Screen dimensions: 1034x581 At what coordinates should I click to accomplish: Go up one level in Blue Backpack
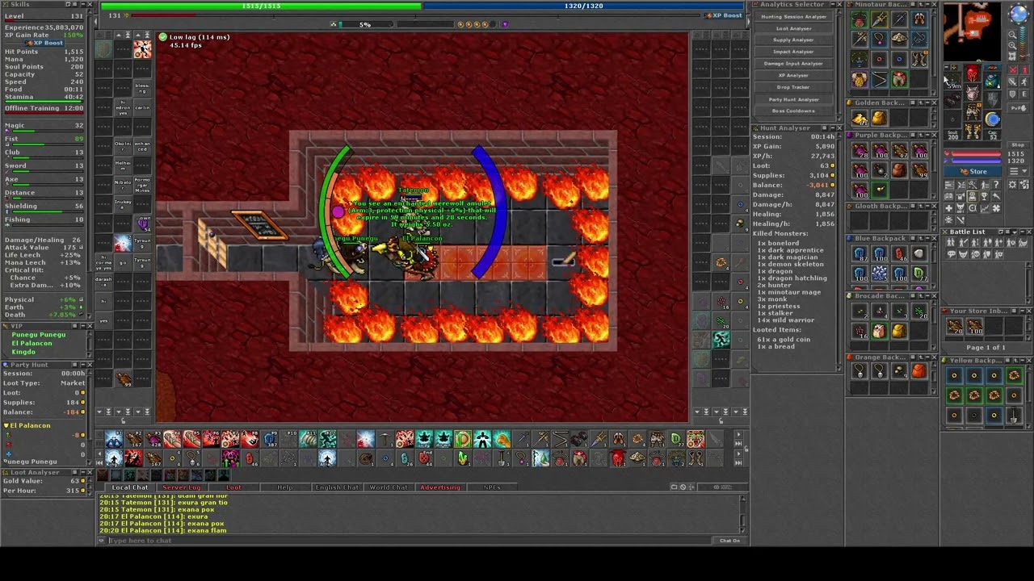(921, 238)
